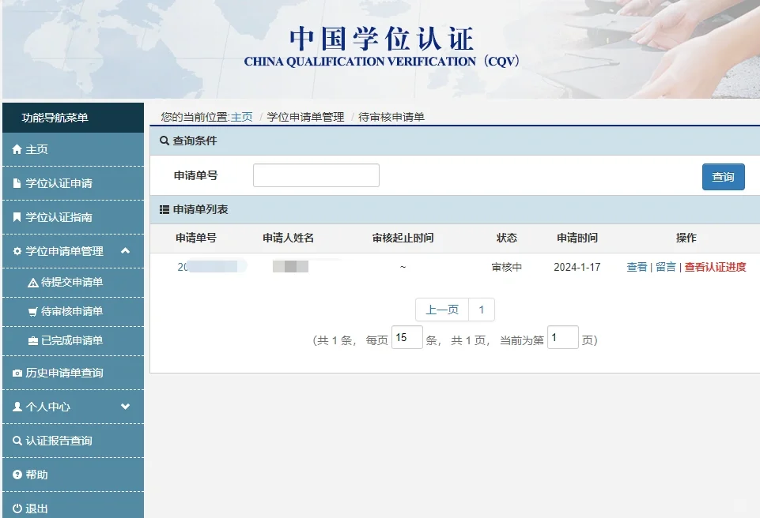Collapse the 学位申请单管理 submenu chevron
The height and width of the screenshot is (518, 760).
(125, 251)
